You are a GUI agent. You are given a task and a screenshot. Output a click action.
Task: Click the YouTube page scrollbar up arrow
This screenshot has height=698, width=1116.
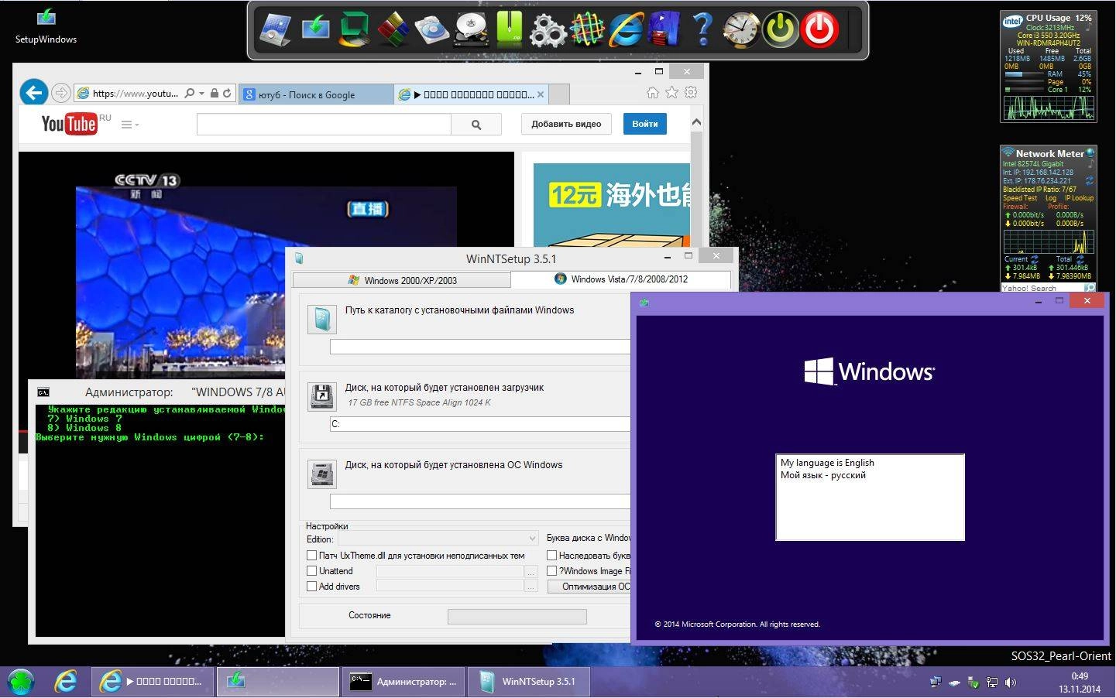tap(696, 122)
